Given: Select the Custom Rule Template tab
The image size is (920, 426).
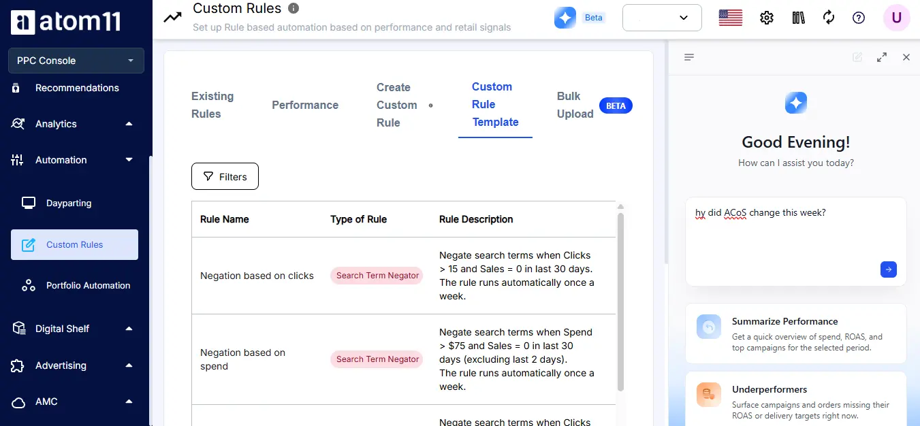Looking at the screenshot, I should (495, 104).
